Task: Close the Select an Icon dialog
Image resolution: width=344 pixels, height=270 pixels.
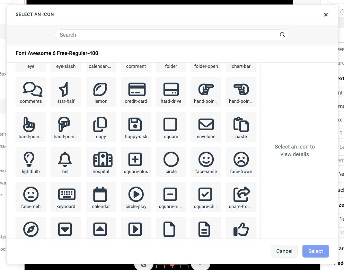Action: [326, 15]
